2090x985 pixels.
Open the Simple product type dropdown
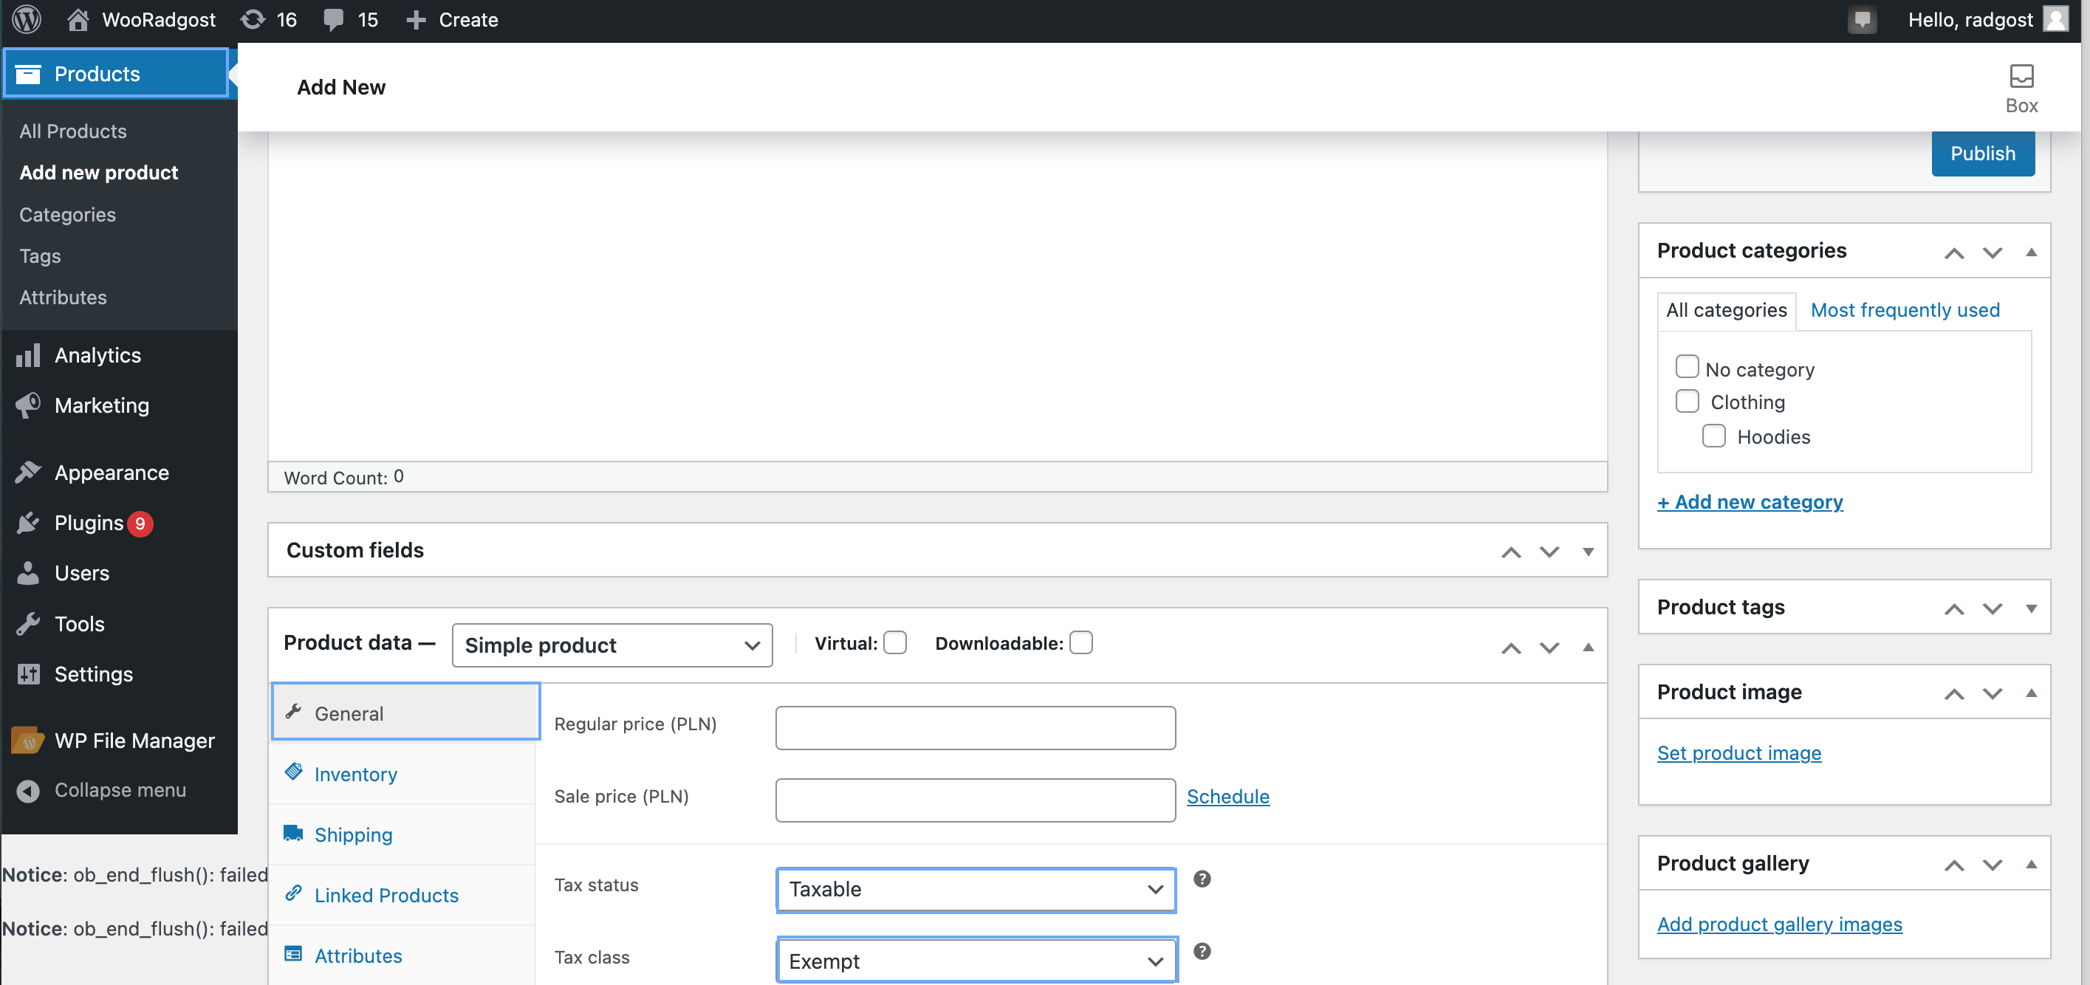pos(611,645)
